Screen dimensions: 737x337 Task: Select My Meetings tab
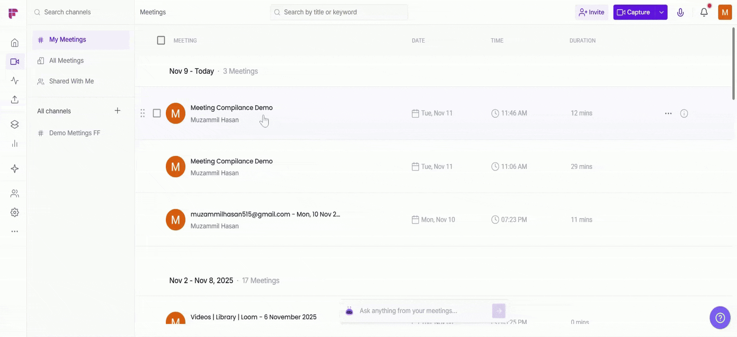tap(81, 40)
